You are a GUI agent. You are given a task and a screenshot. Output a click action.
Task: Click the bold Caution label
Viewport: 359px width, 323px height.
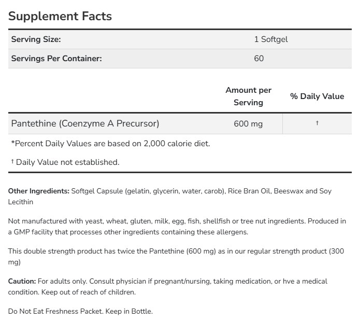[22, 282]
